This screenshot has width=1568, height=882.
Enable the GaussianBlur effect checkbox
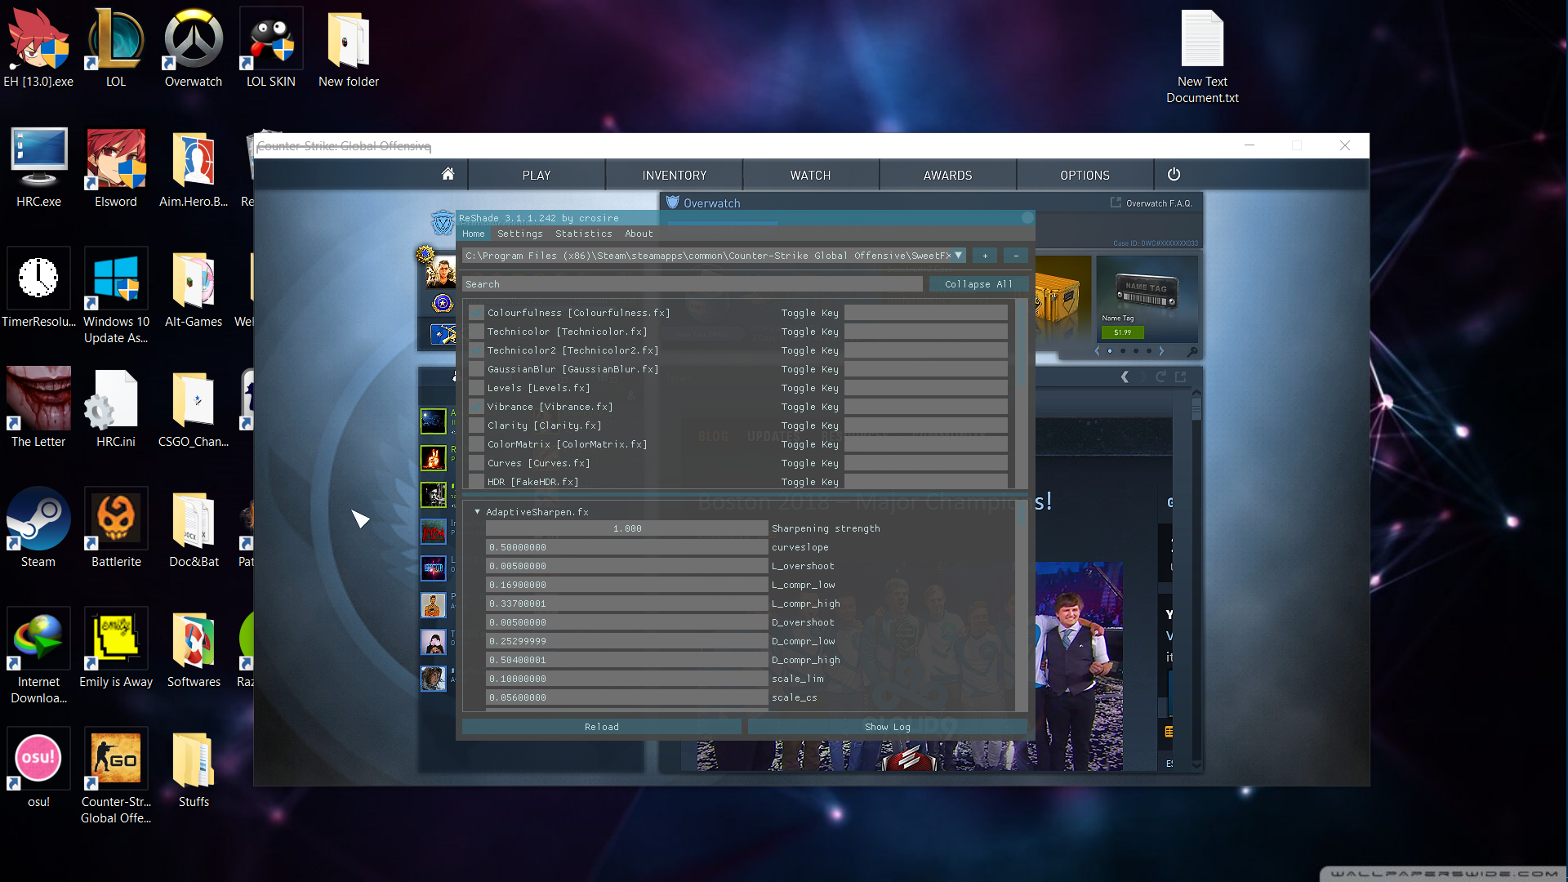click(x=476, y=369)
